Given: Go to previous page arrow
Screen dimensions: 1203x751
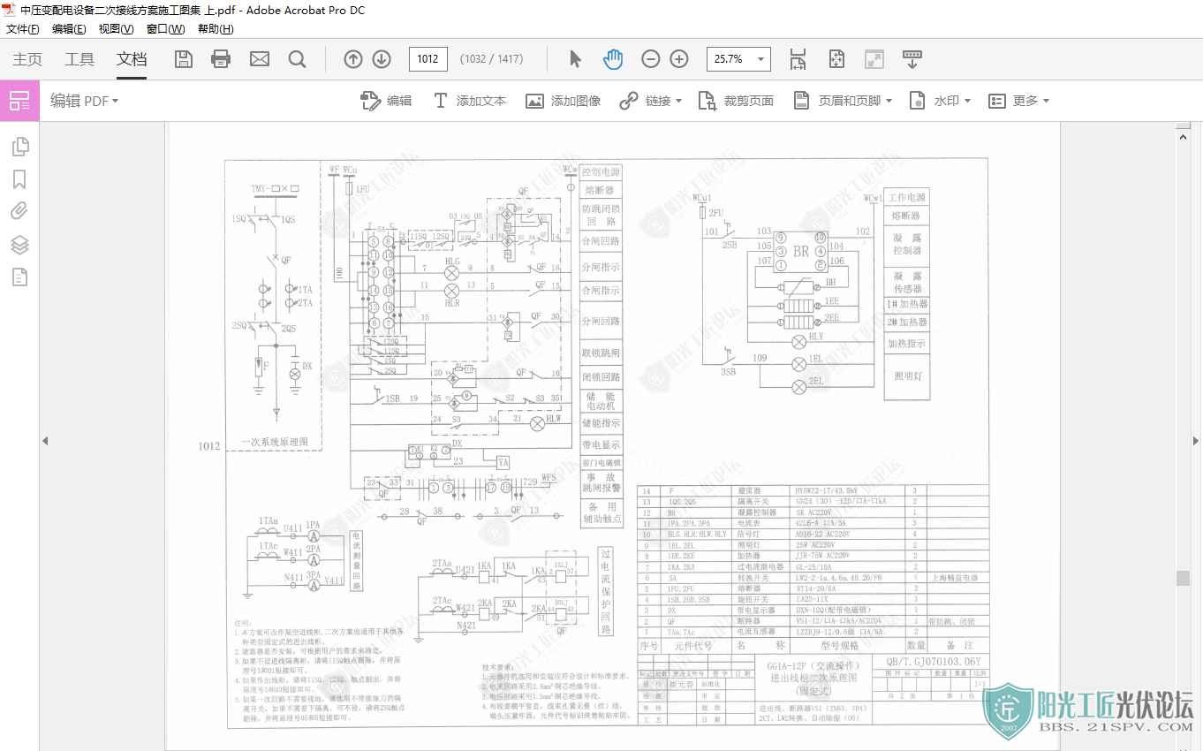Looking at the screenshot, I should pos(353,59).
